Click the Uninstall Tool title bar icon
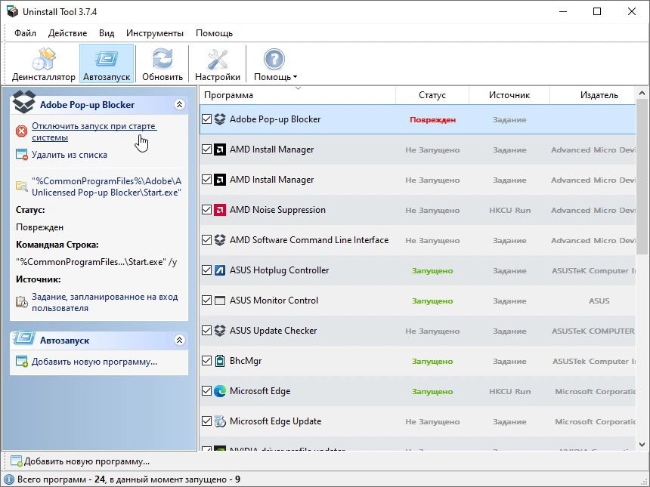The width and height of the screenshot is (650, 487). [x=12, y=11]
